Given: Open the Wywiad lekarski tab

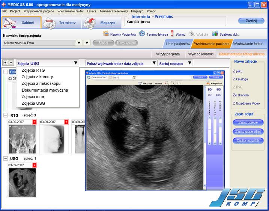Looking at the screenshot, I should point(201,54).
